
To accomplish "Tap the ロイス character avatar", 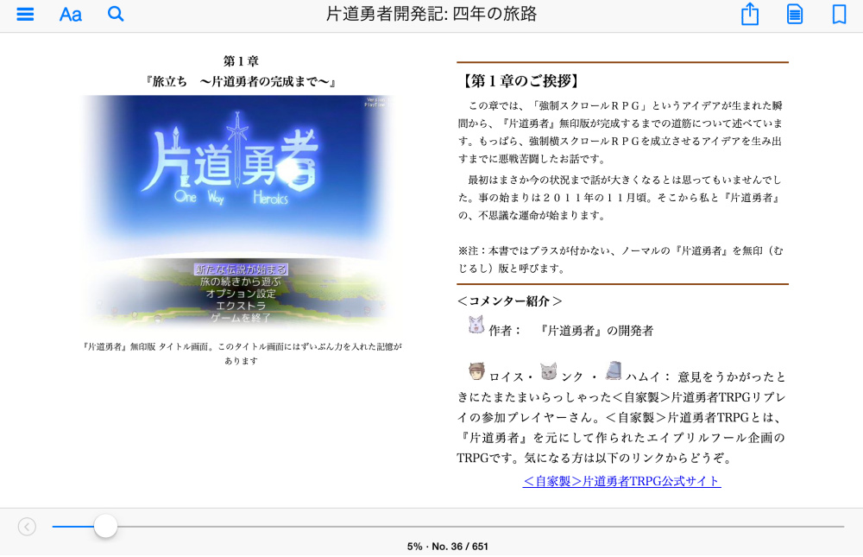I will point(476,371).
